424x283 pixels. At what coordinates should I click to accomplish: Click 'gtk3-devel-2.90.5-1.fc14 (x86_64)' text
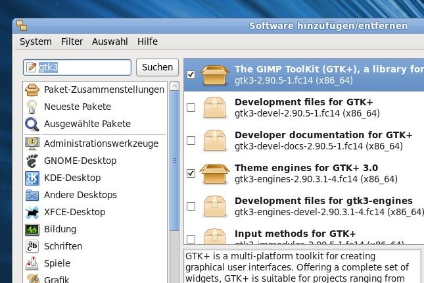click(x=307, y=113)
